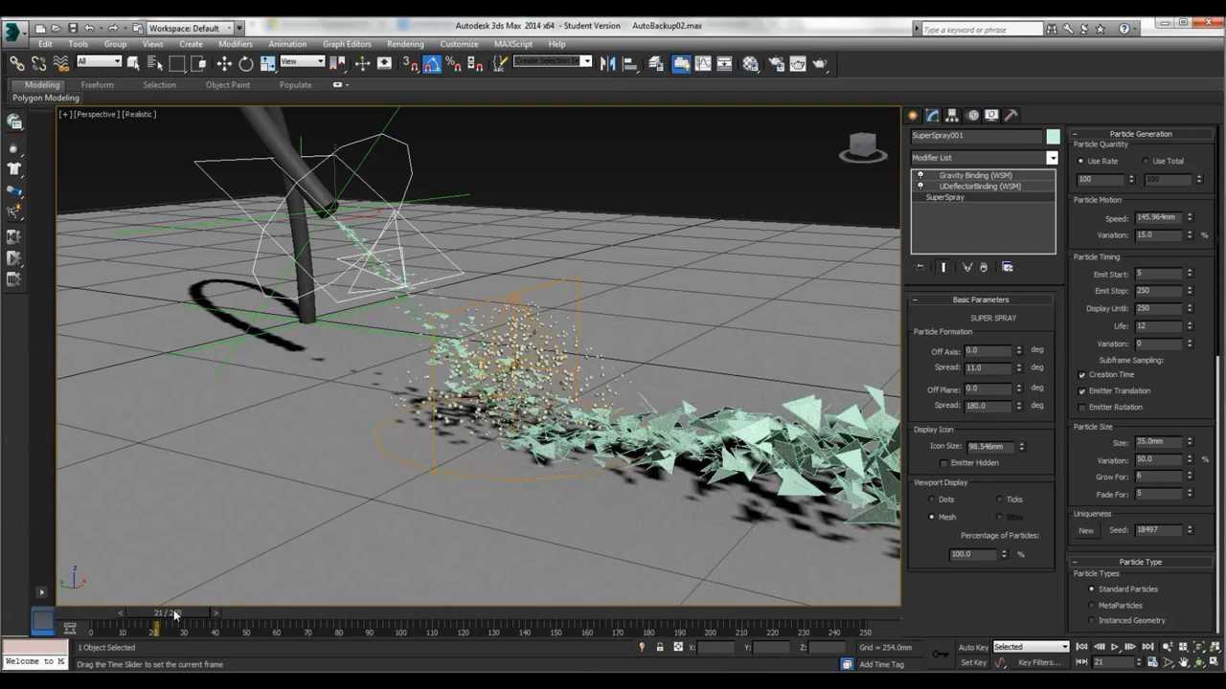
Task: Activate the Select and Rotate tool
Action: (246, 64)
